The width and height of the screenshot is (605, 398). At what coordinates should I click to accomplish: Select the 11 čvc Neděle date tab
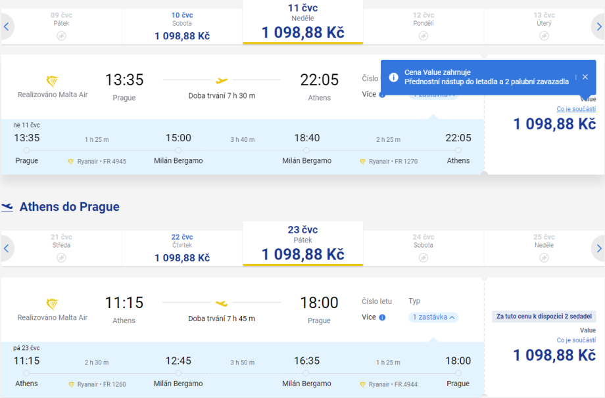(302, 22)
